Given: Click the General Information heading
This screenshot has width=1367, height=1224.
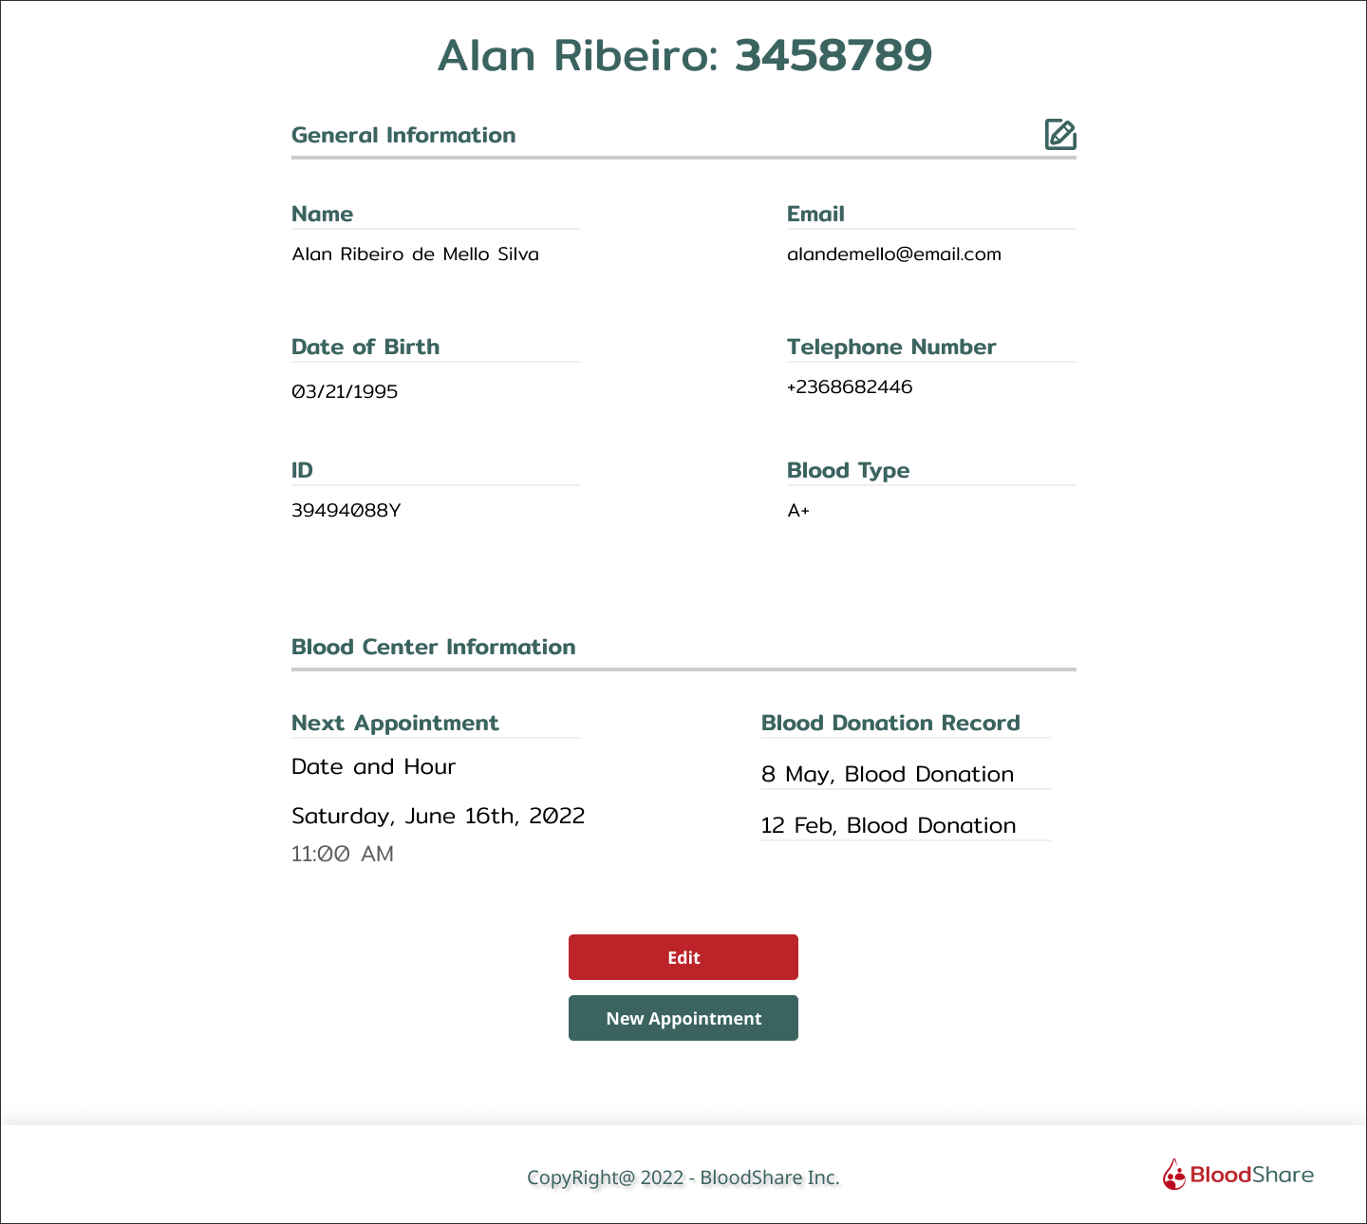Looking at the screenshot, I should point(403,135).
